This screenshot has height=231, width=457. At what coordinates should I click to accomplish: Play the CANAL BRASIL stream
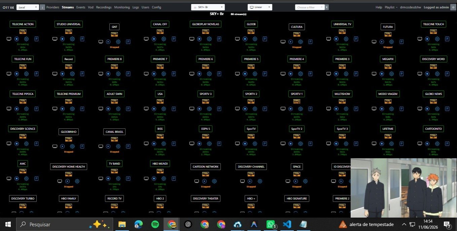108,147
